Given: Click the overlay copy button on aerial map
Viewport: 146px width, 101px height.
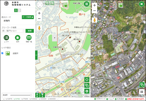Looking at the screenshot, I should tap(142, 85).
